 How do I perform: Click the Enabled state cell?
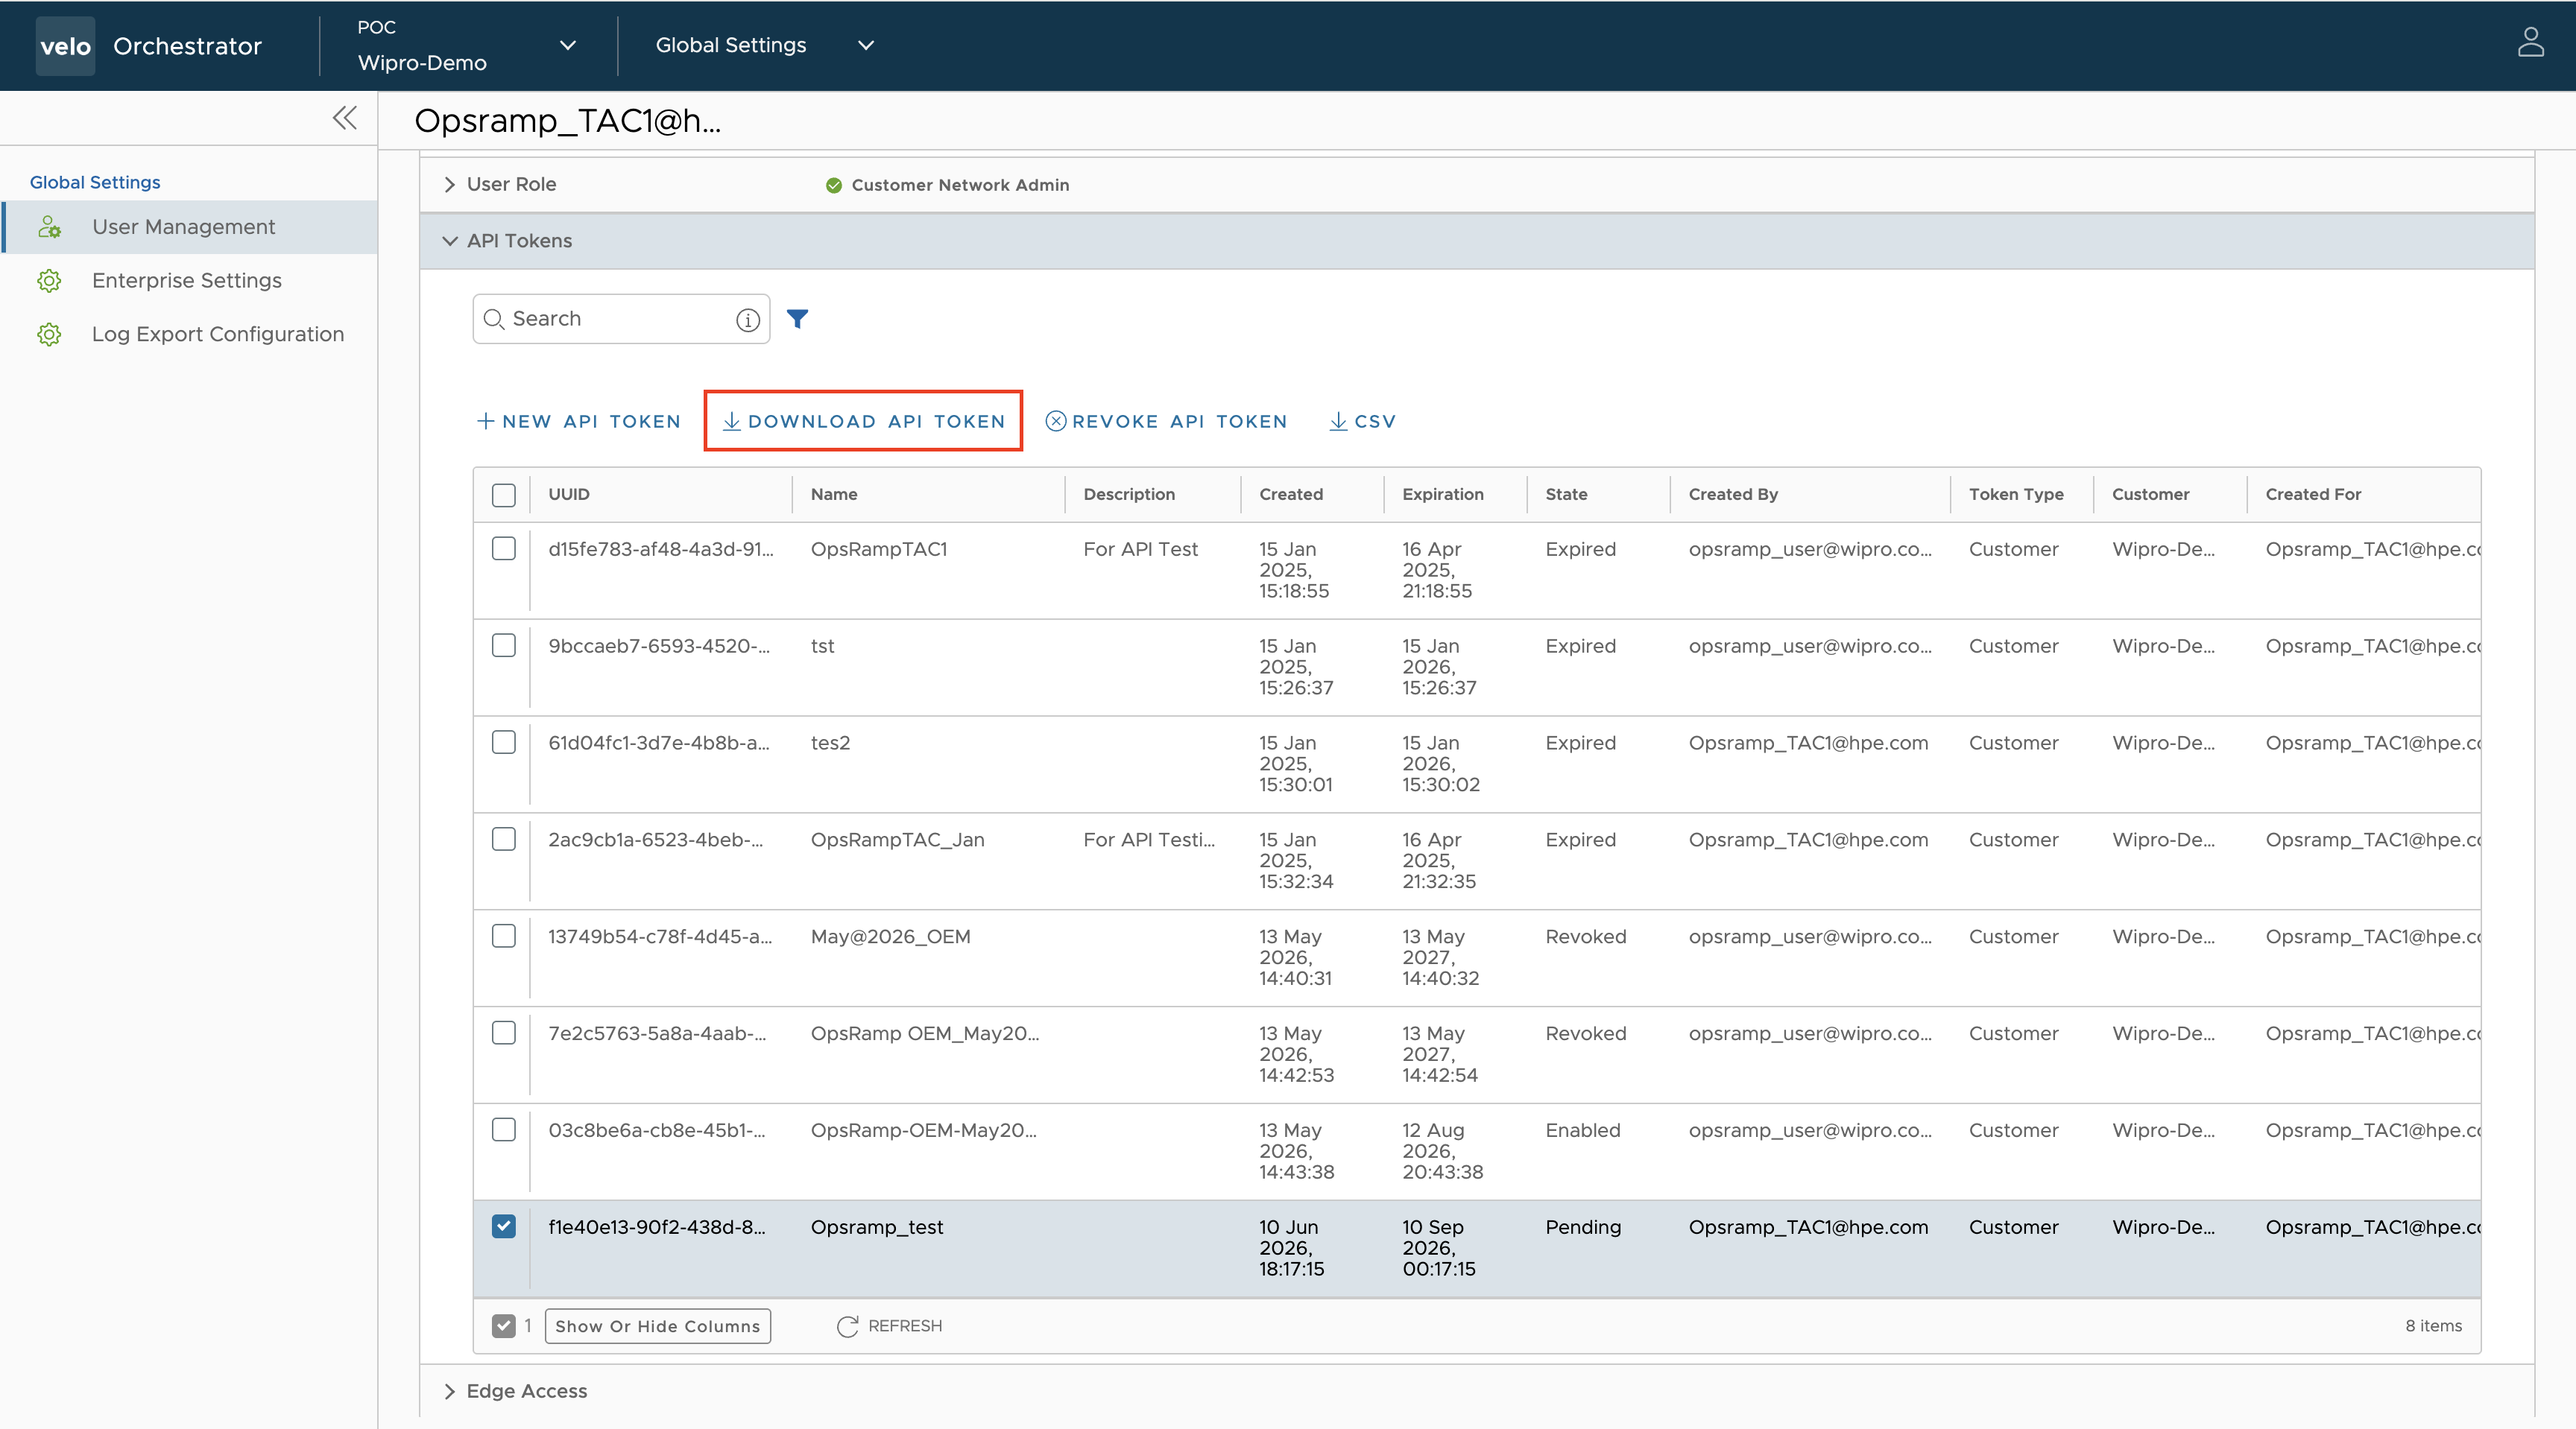click(x=1583, y=1130)
